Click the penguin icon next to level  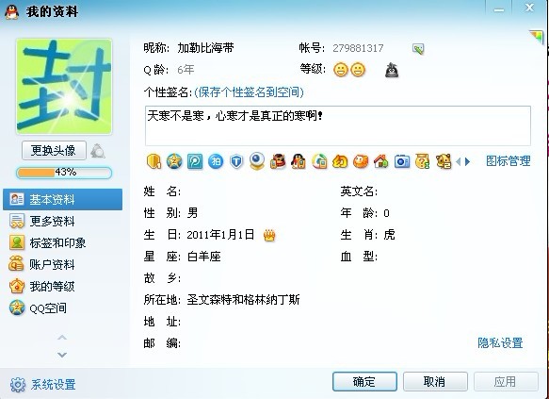tap(392, 70)
